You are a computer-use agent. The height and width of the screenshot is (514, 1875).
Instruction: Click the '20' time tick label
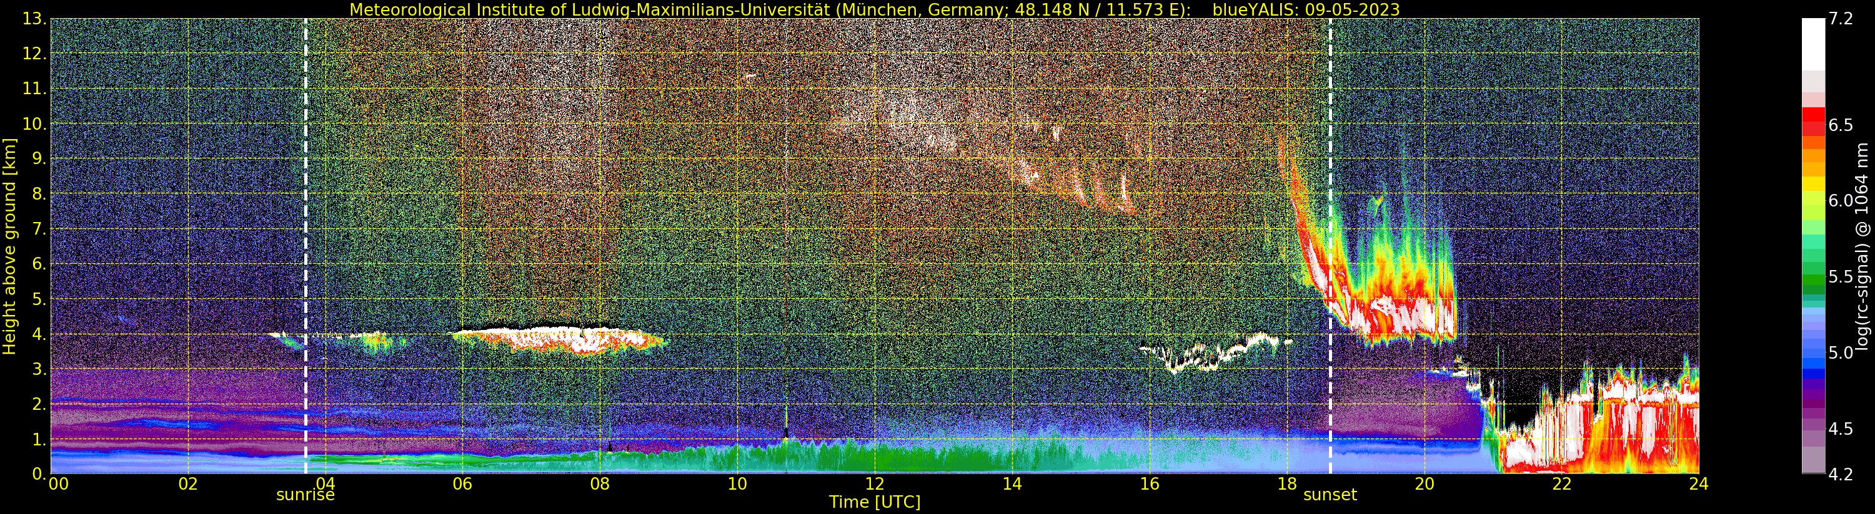tap(1425, 484)
